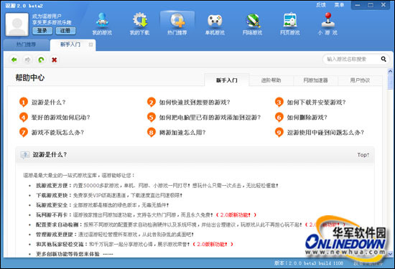
Task: Click scrollbar up arrow
Action: click(390, 71)
